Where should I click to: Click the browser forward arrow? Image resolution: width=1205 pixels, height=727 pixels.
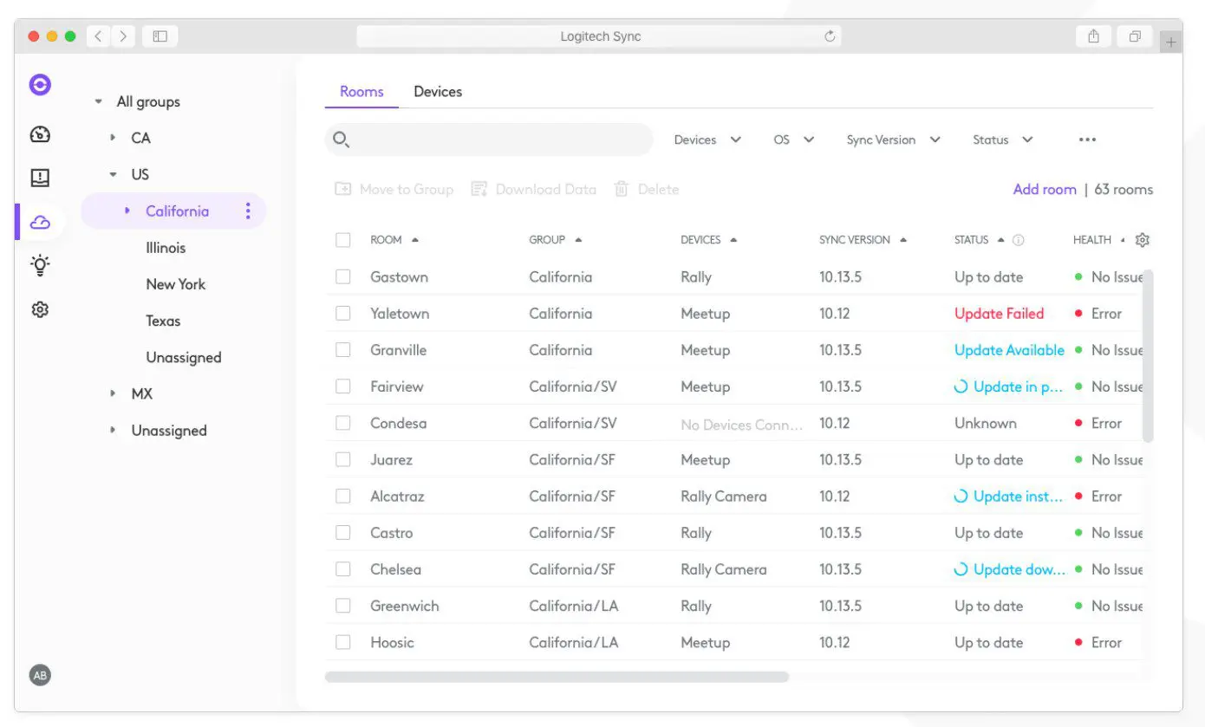(x=123, y=36)
